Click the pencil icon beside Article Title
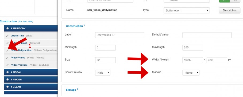The height and width of the screenshot is (97, 243). pyautogui.click(x=7, y=36)
